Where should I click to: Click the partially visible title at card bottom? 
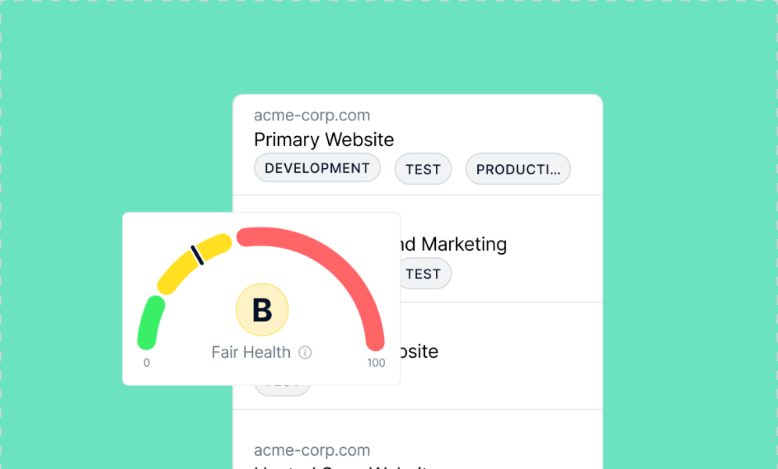click(342, 467)
